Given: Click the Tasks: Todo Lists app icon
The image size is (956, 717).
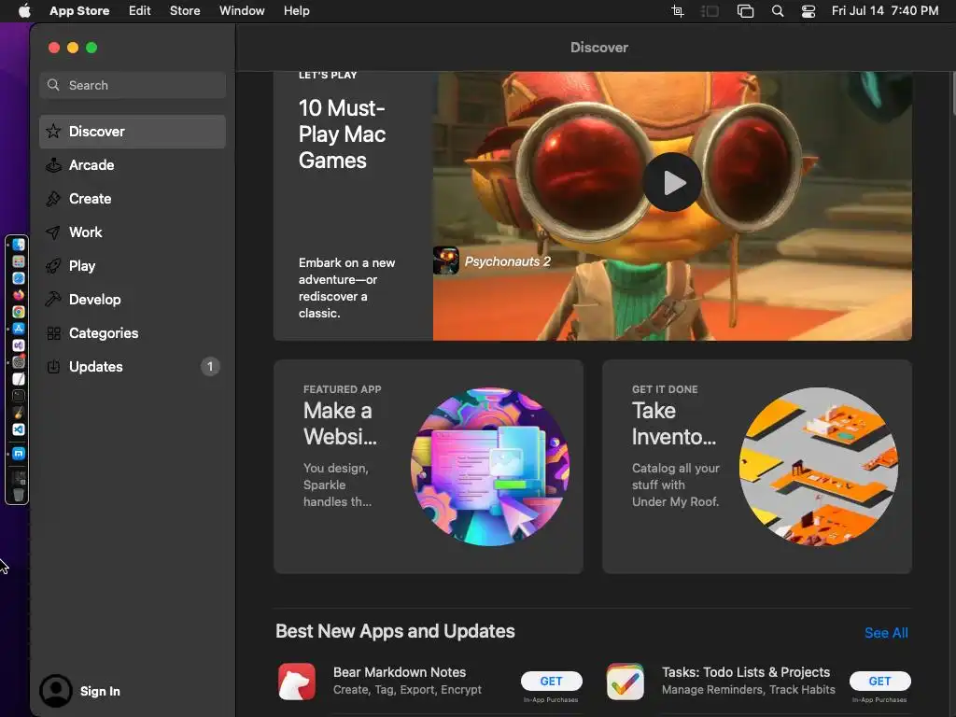Looking at the screenshot, I should point(626,681).
